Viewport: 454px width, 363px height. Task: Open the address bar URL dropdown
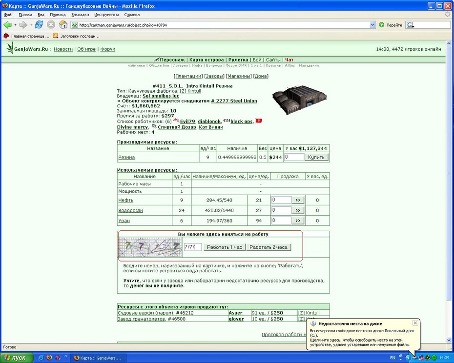click(372, 25)
